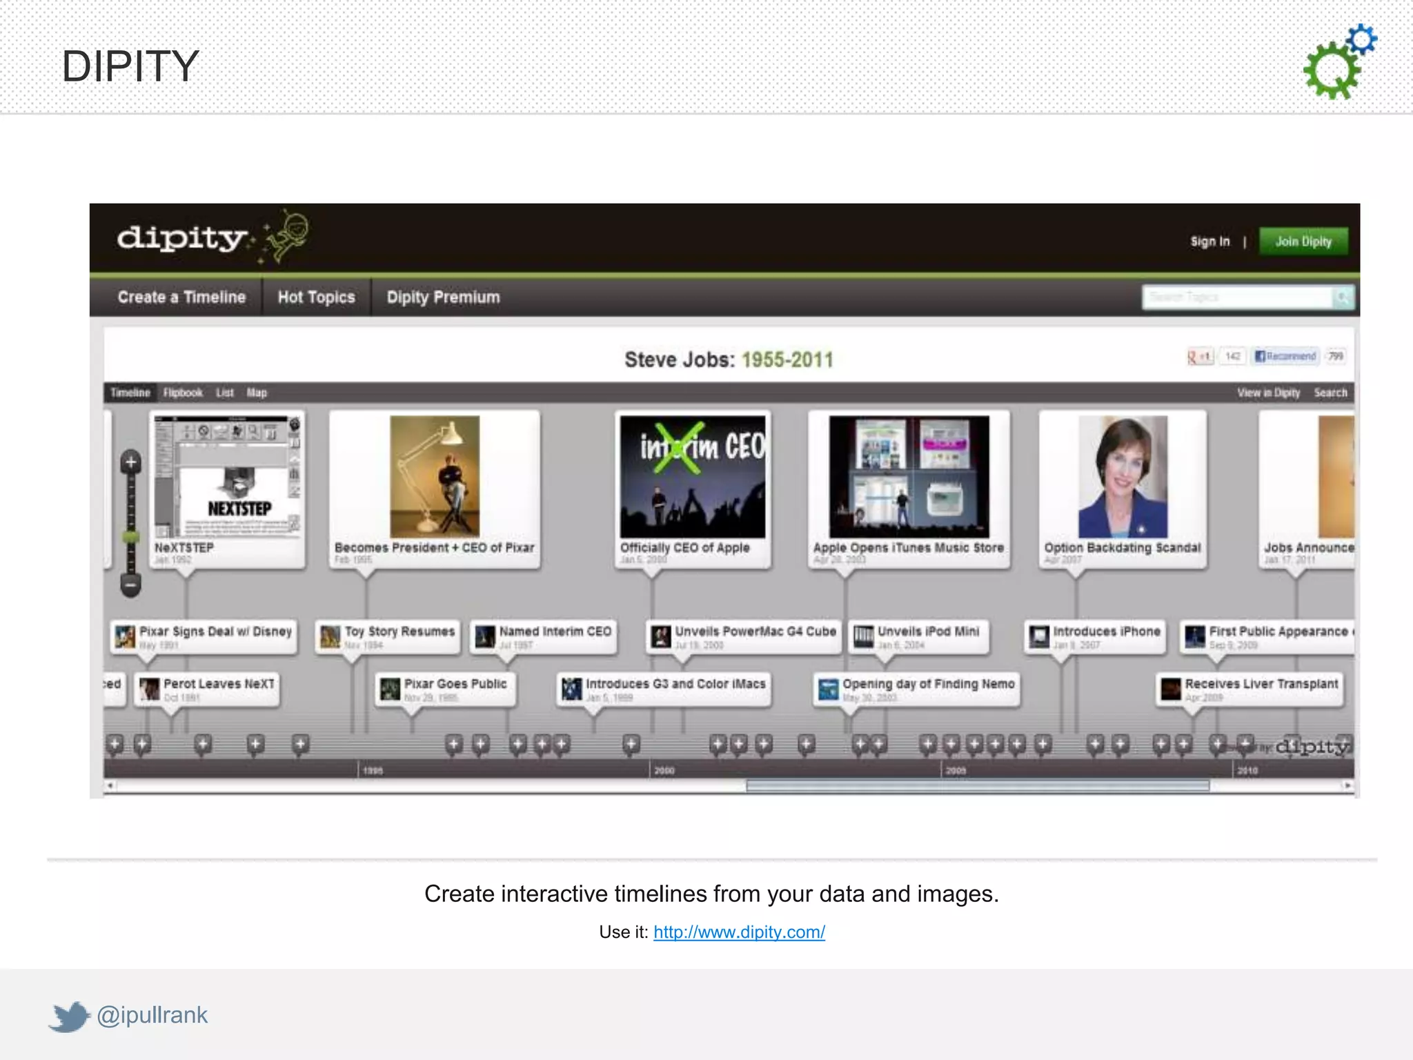This screenshot has width=1413, height=1060.
Task: Open Apple Opens iTunes Music Store thumbnail
Action: [909, 477]
